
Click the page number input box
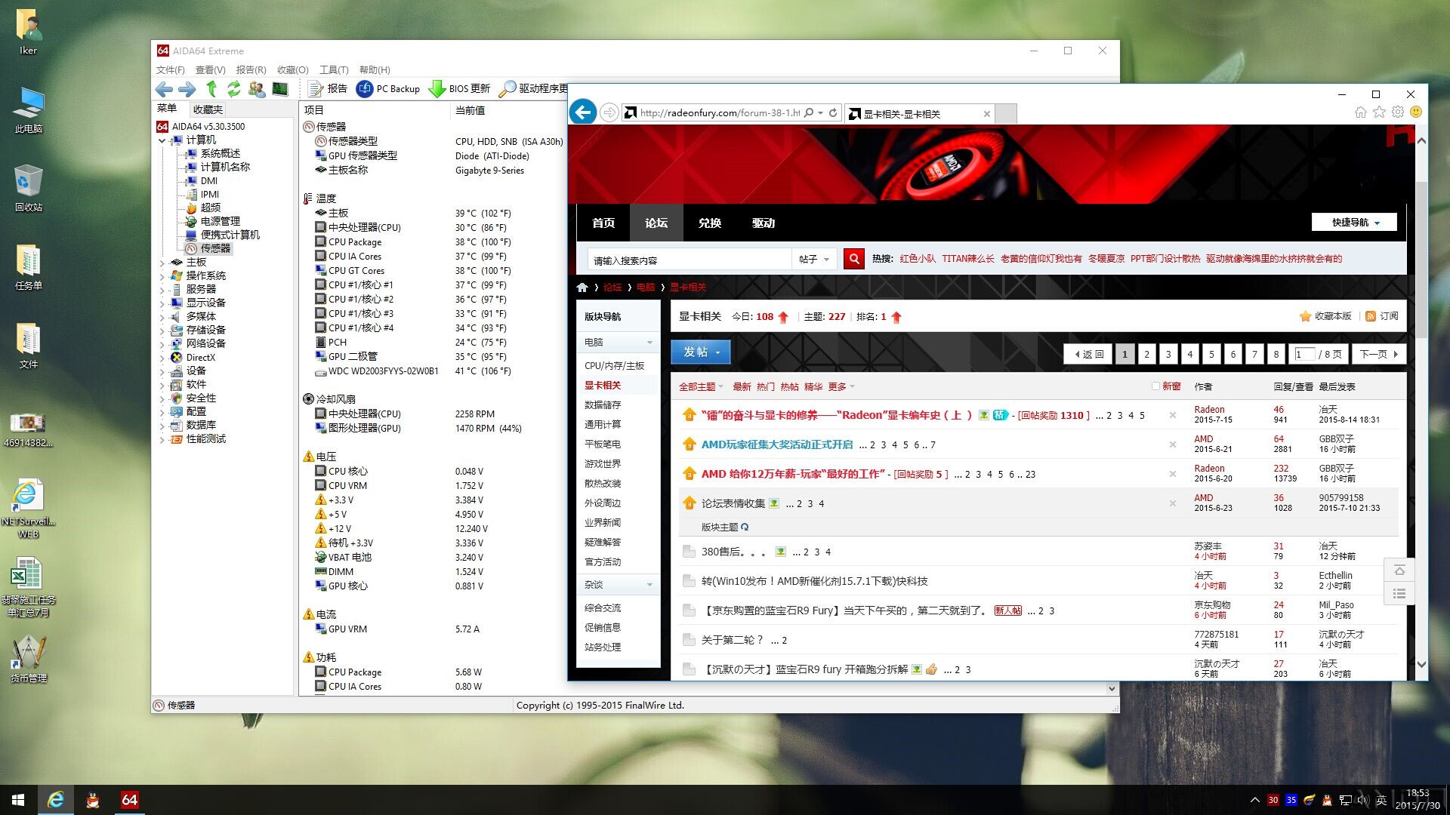coord(1304,354)
